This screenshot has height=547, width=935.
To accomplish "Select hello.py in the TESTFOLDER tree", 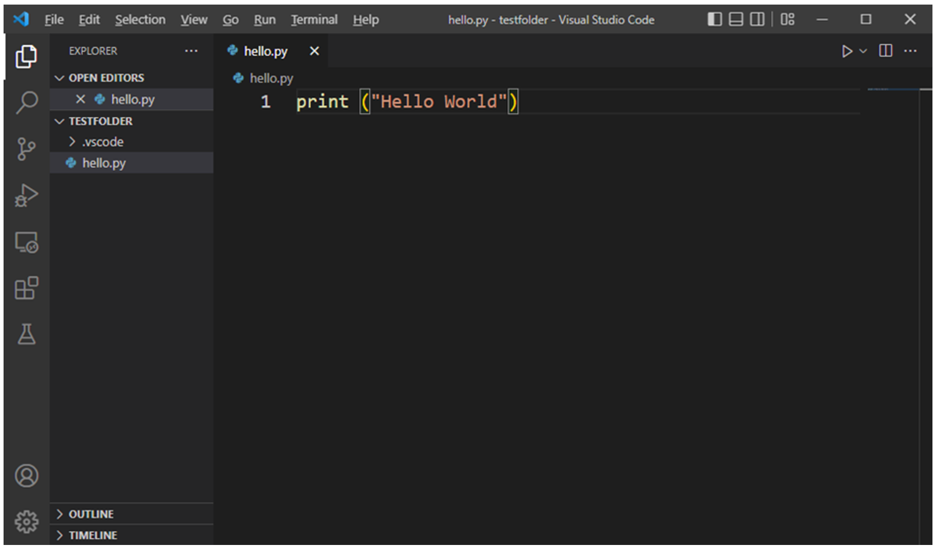I will tap(104, 163).
